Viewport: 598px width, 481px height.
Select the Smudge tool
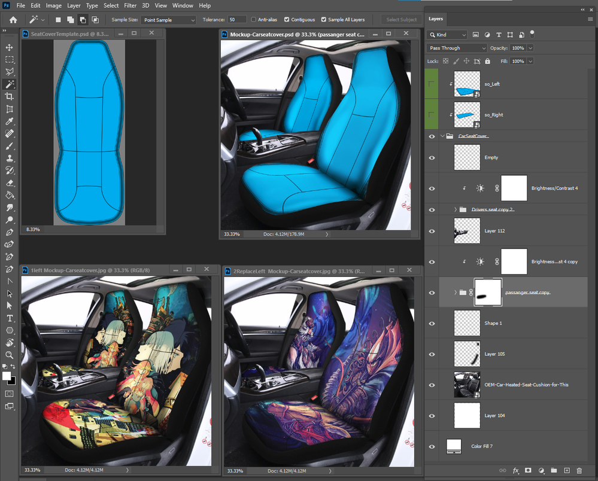[x=10, y=208]
